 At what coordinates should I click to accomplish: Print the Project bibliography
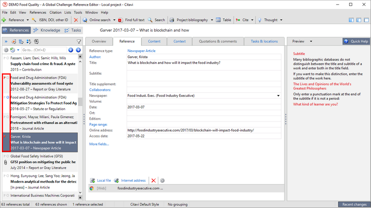point(189,20)
